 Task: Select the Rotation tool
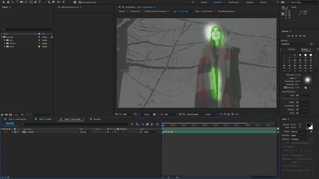(17, 2)
